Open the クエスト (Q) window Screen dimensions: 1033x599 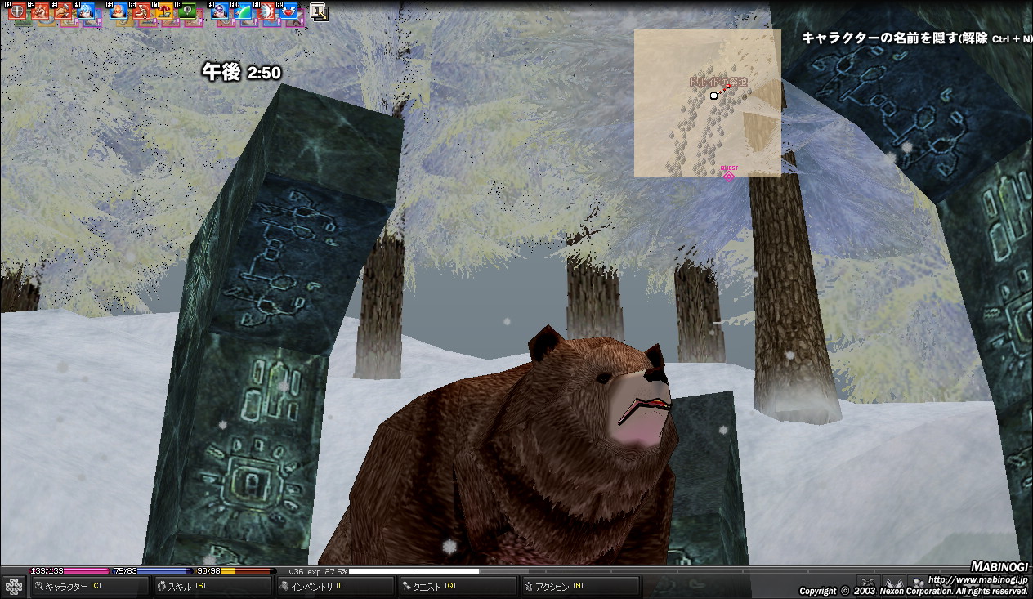click(x=457, y=586)
